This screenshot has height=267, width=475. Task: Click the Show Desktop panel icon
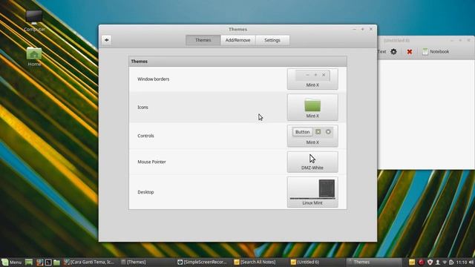click(29, 262)
